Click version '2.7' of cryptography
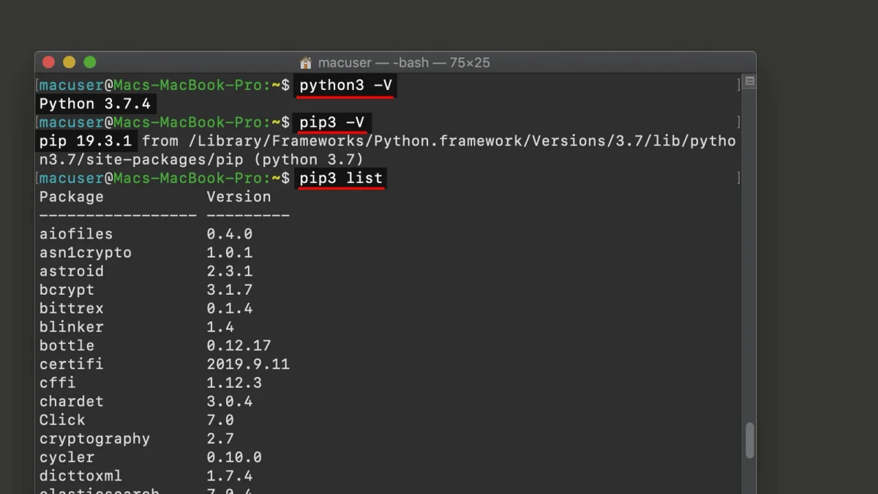 (x=220, y=439)
